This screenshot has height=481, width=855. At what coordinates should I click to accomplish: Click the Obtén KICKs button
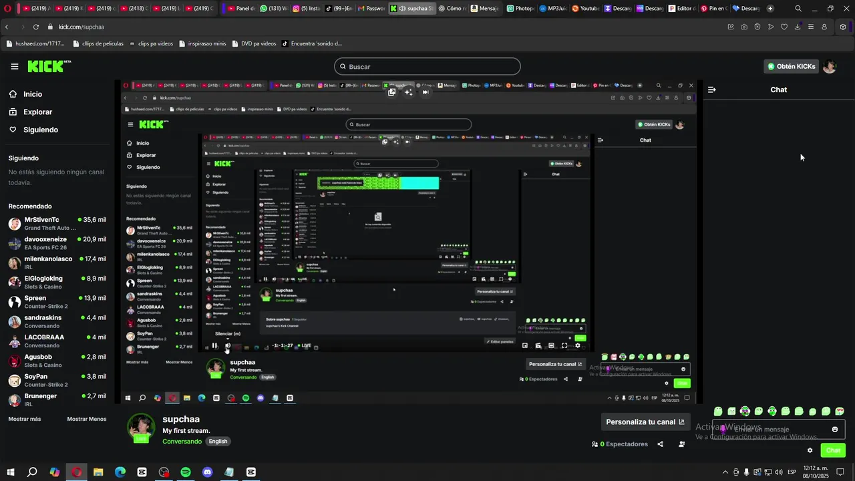point(792,66)
